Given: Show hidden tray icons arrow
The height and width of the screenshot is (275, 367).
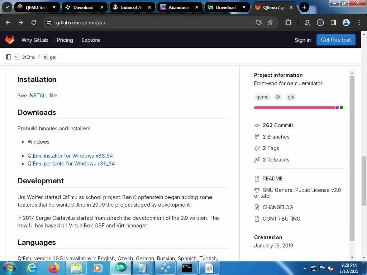Looking at the screenshot, I should point(305,269).
